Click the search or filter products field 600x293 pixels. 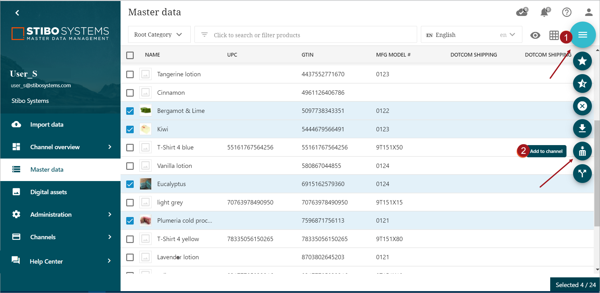[305, 35]
